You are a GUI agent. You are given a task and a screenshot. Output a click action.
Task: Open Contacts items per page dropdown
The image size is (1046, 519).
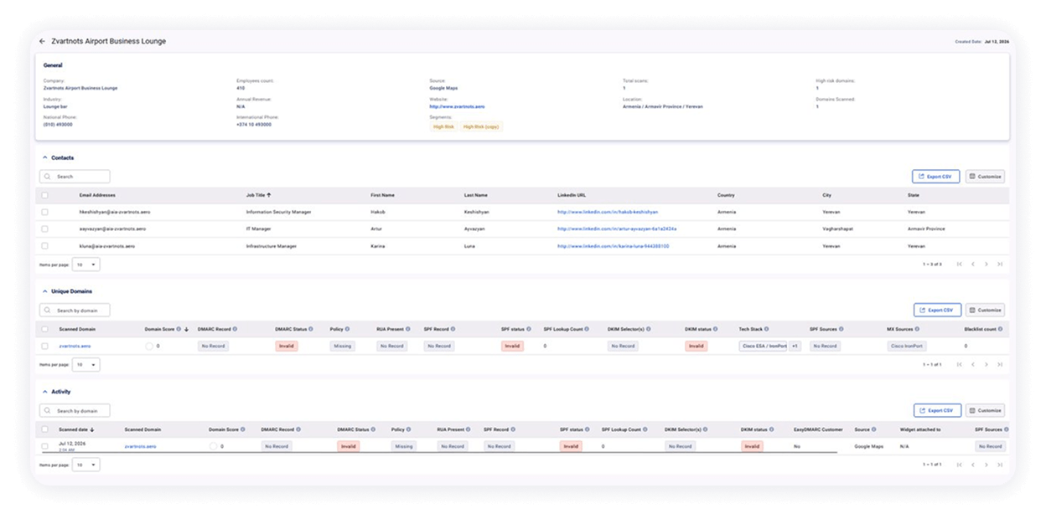85,265
